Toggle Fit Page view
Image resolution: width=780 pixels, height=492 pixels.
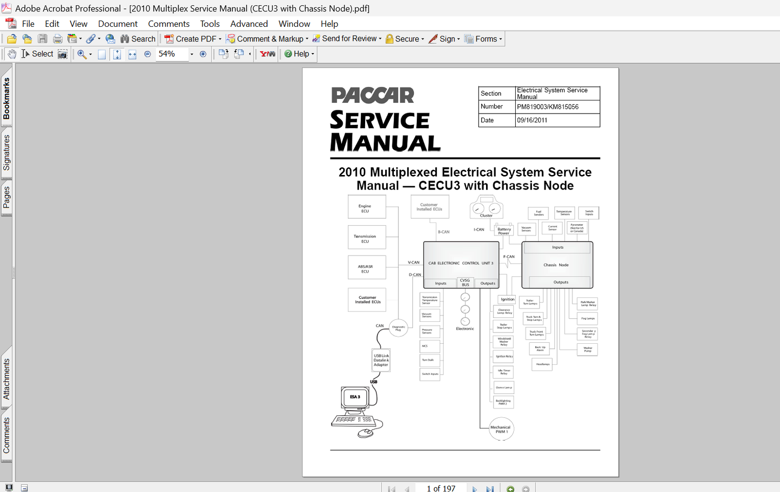117,54
